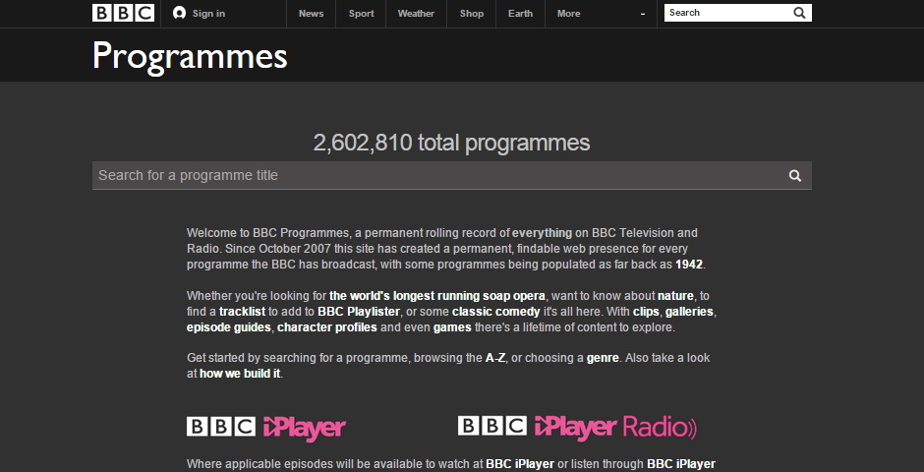Focus the programme title search box
The height and width of the screenshot is (472, 924).
452,176
